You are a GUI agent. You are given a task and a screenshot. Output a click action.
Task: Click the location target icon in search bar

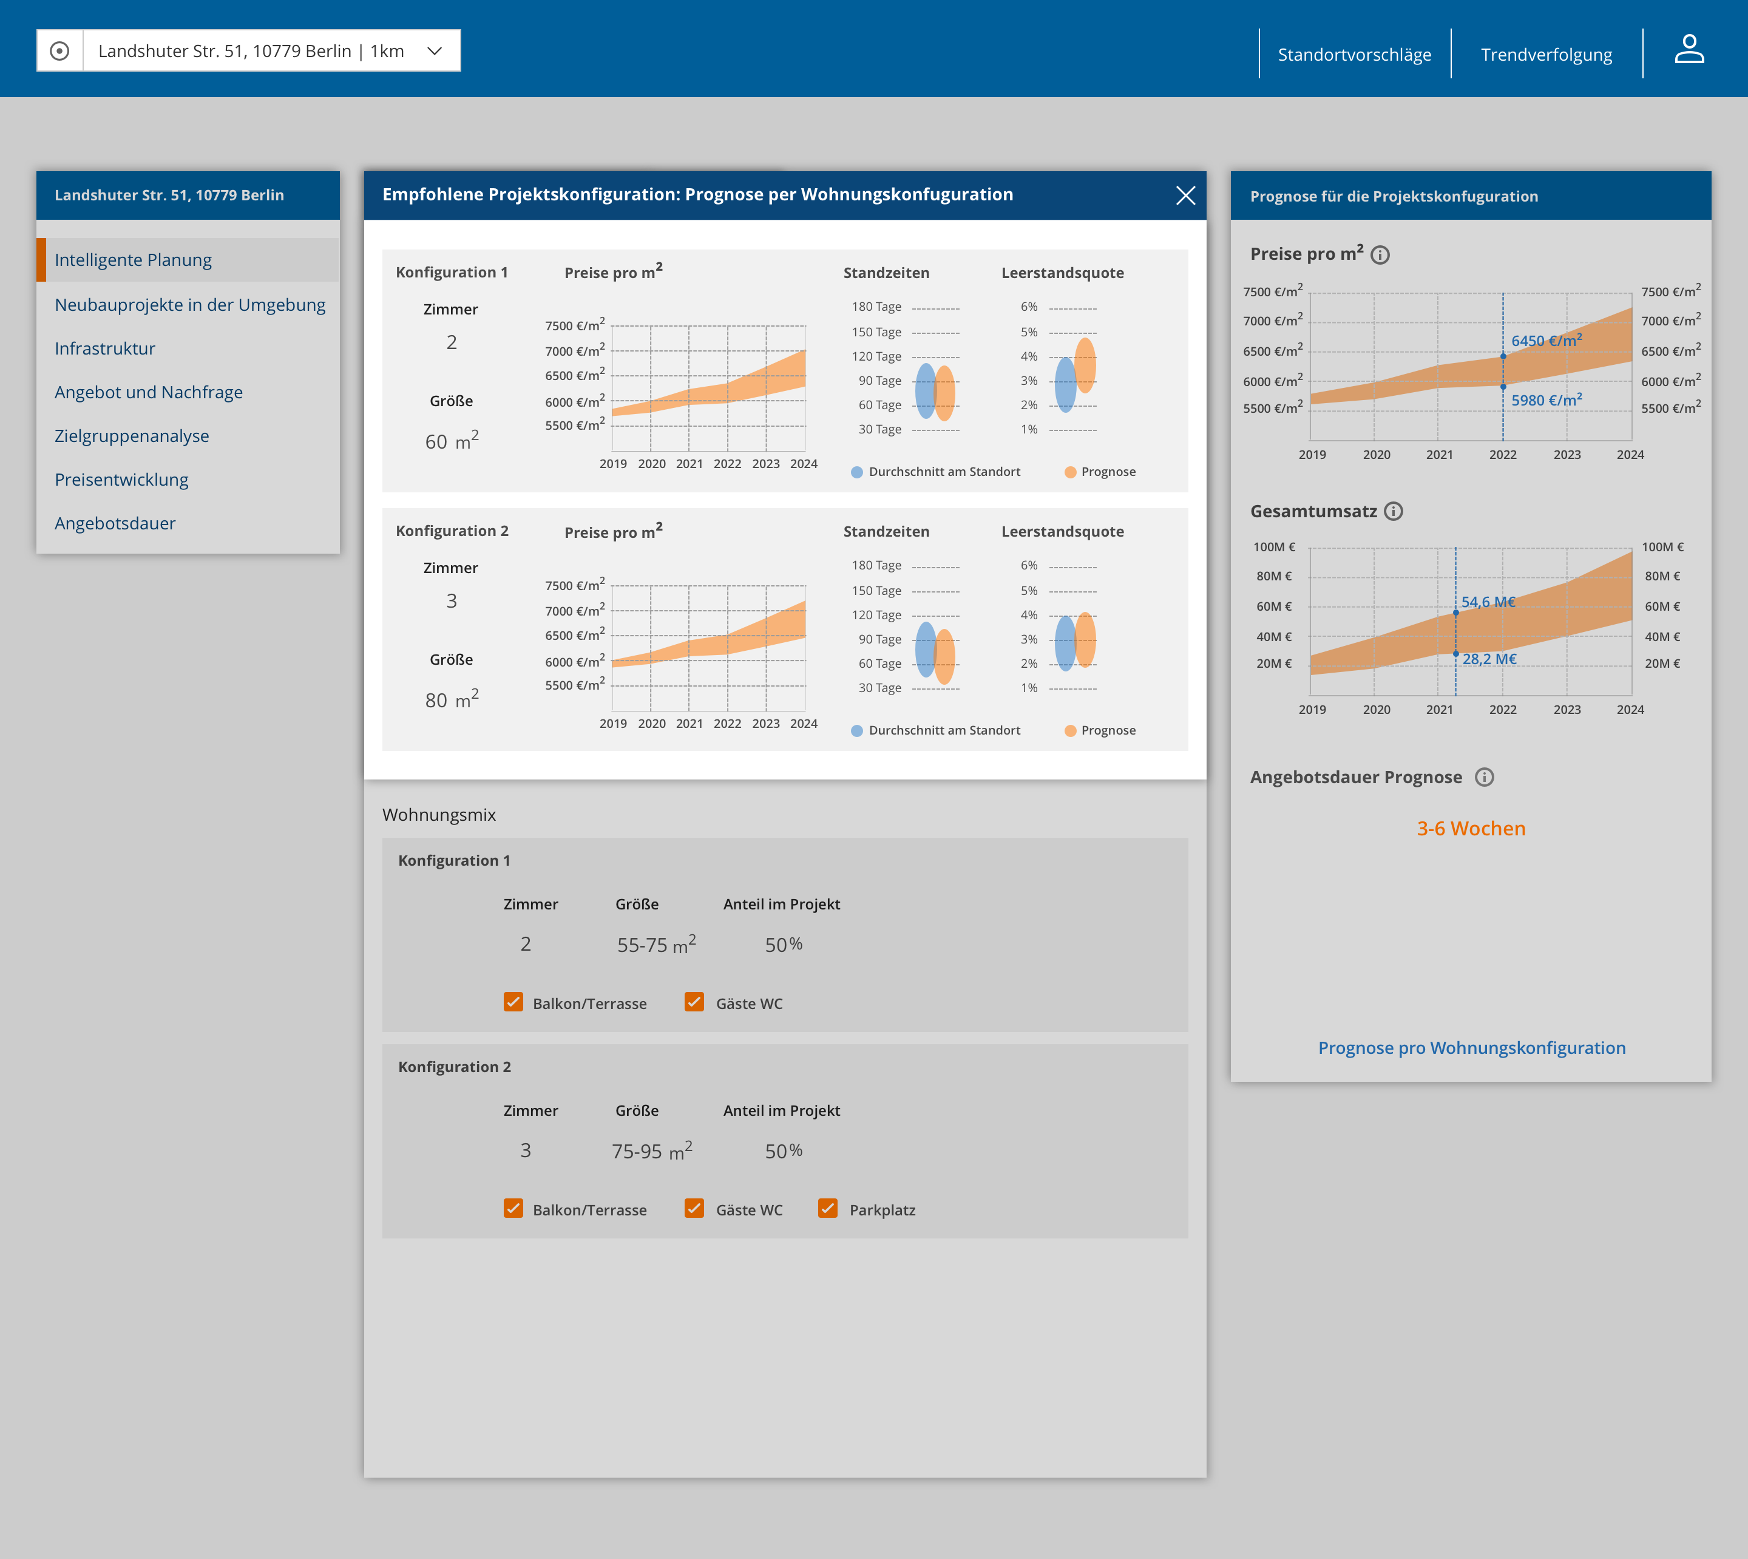60,50
